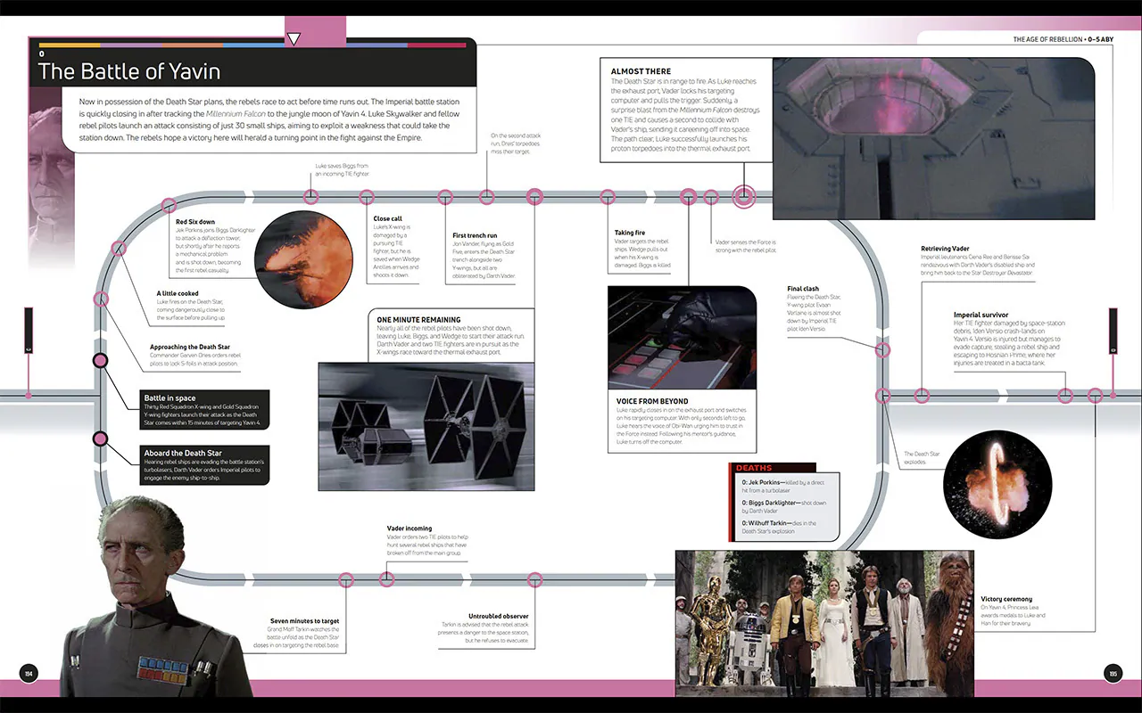The width and height of the screenshot is (1142, 713).
Task: Click the 'Final clash' caption heading
Action: click(803, 289)
